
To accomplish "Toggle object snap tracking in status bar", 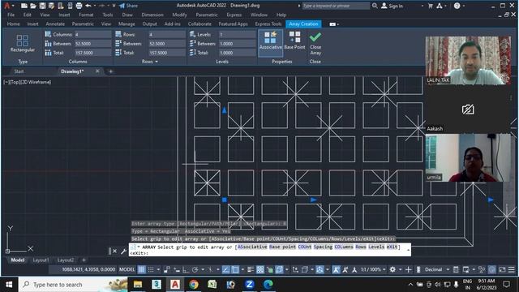I will (225, 269).
